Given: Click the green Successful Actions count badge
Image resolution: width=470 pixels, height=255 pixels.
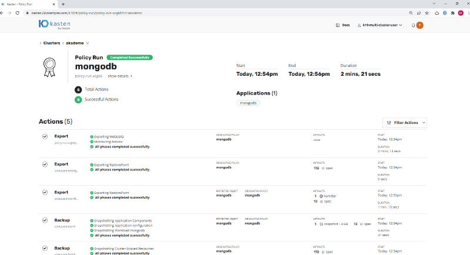Looking at the screenshot, I should coord(78,99).
